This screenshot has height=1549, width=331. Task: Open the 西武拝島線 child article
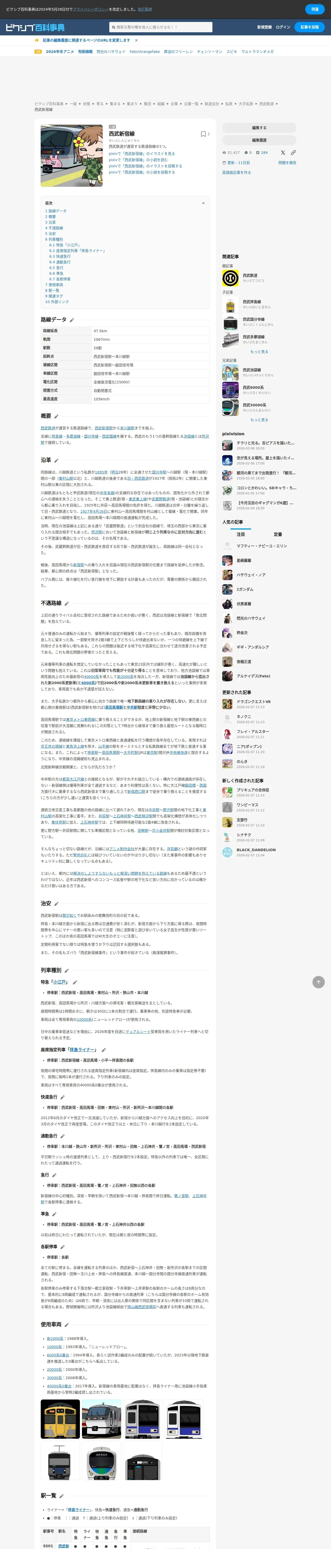click(252, 302)
